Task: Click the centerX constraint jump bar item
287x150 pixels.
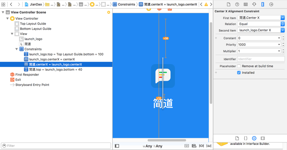Action: (x=168, y=4)
